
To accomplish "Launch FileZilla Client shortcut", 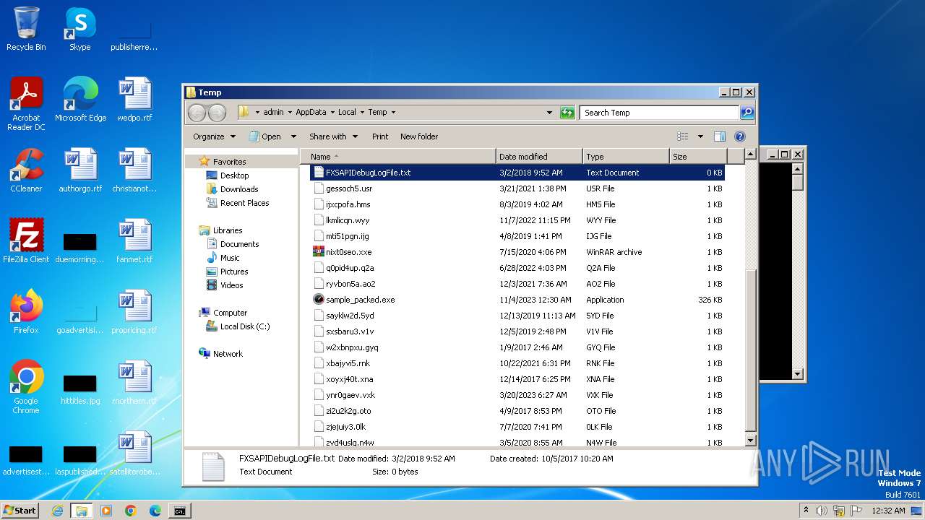I will 26,241.
